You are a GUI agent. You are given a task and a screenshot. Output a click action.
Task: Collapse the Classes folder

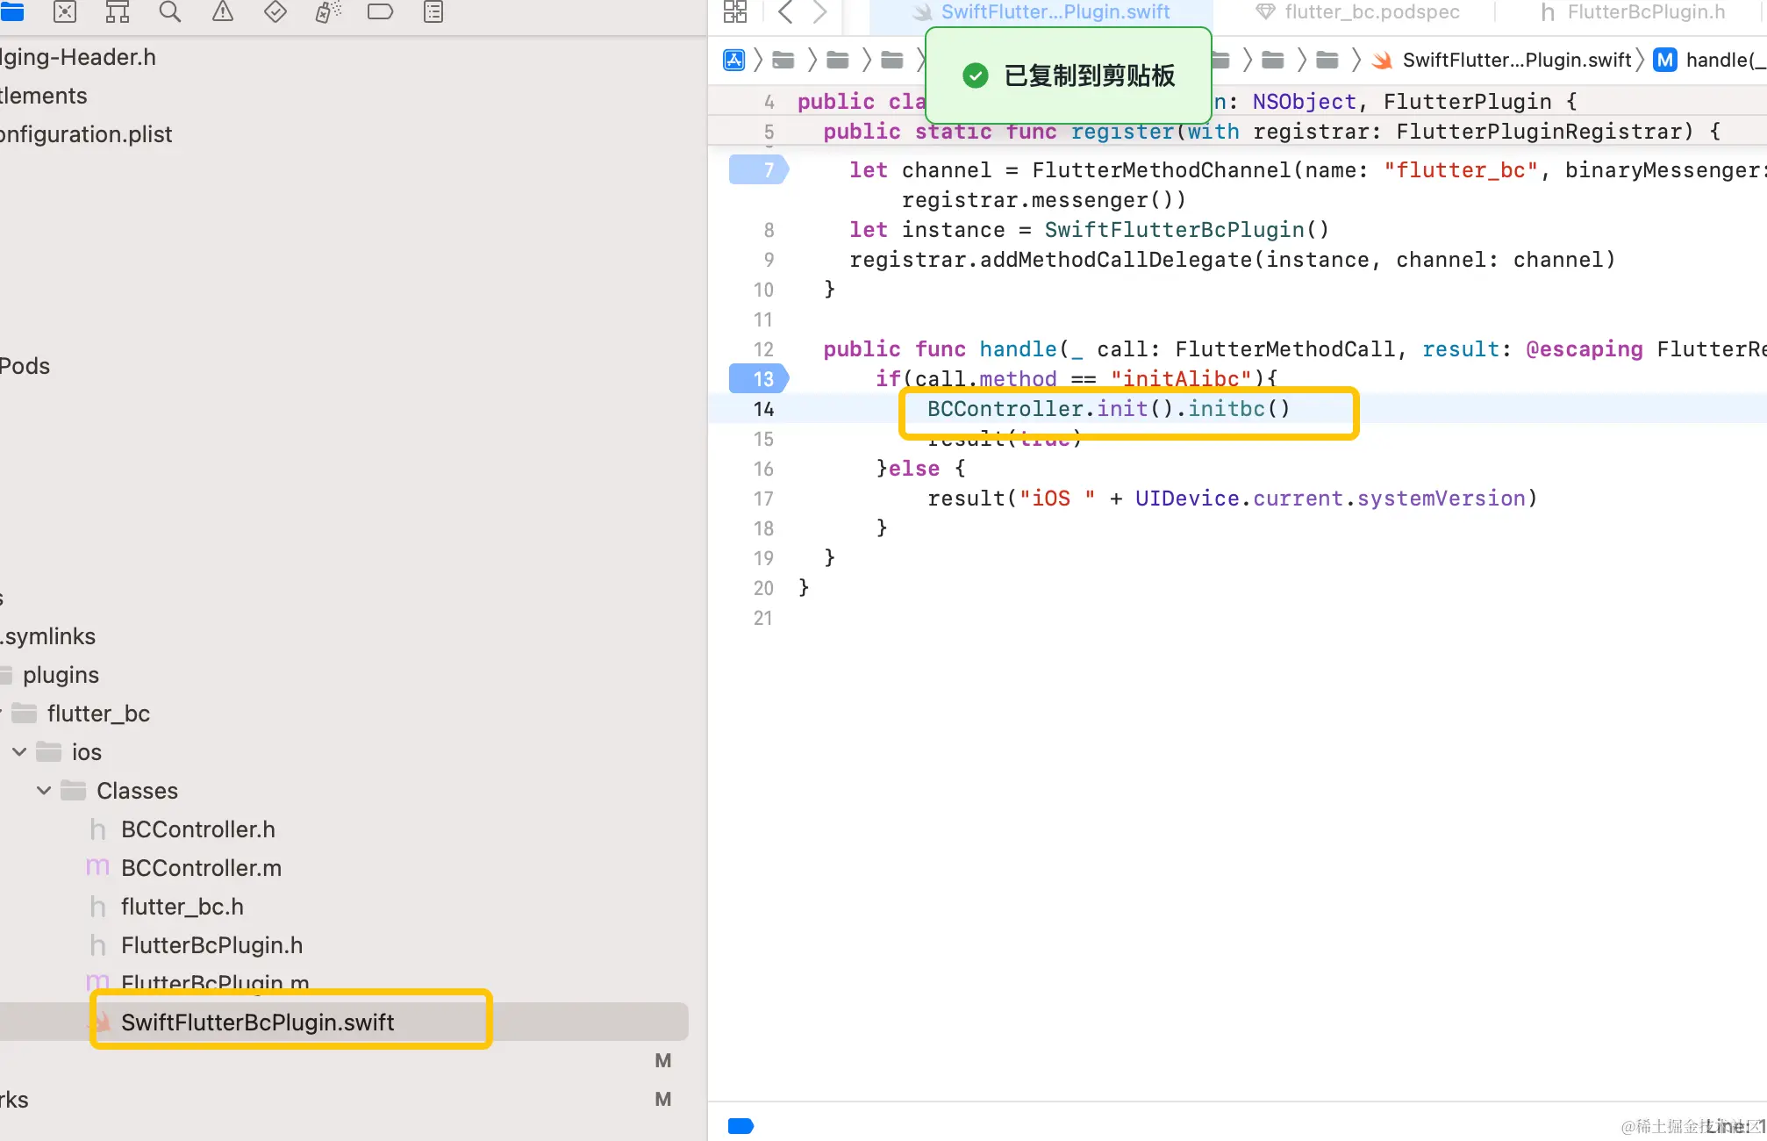click(x=44, y=791)
